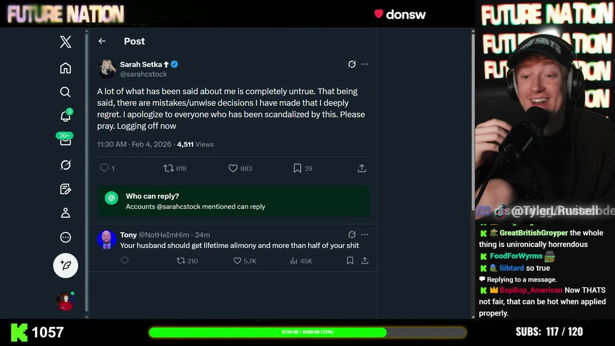This screenshot has width=615, height=346.
Task: Share Sarah Setka's post
Action: click(x=362, y=168)
